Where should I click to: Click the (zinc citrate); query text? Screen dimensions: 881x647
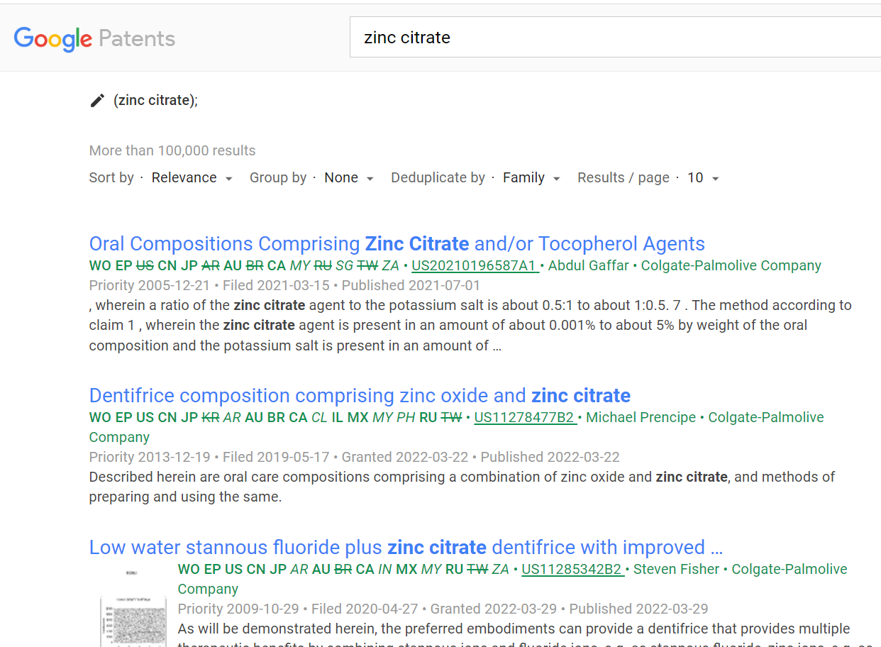click(x=155, y=101)
